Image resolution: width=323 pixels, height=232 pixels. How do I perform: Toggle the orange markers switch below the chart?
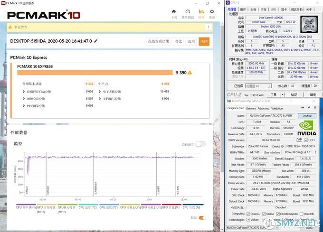click(x=202, y=218)
